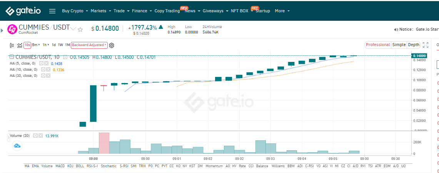Toggle the CCI indicator

point(251,166)
